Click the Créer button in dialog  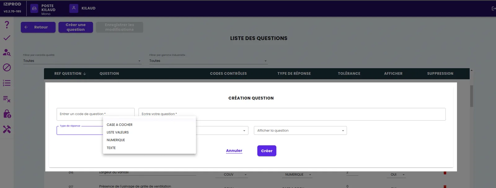tap(267, 151)
